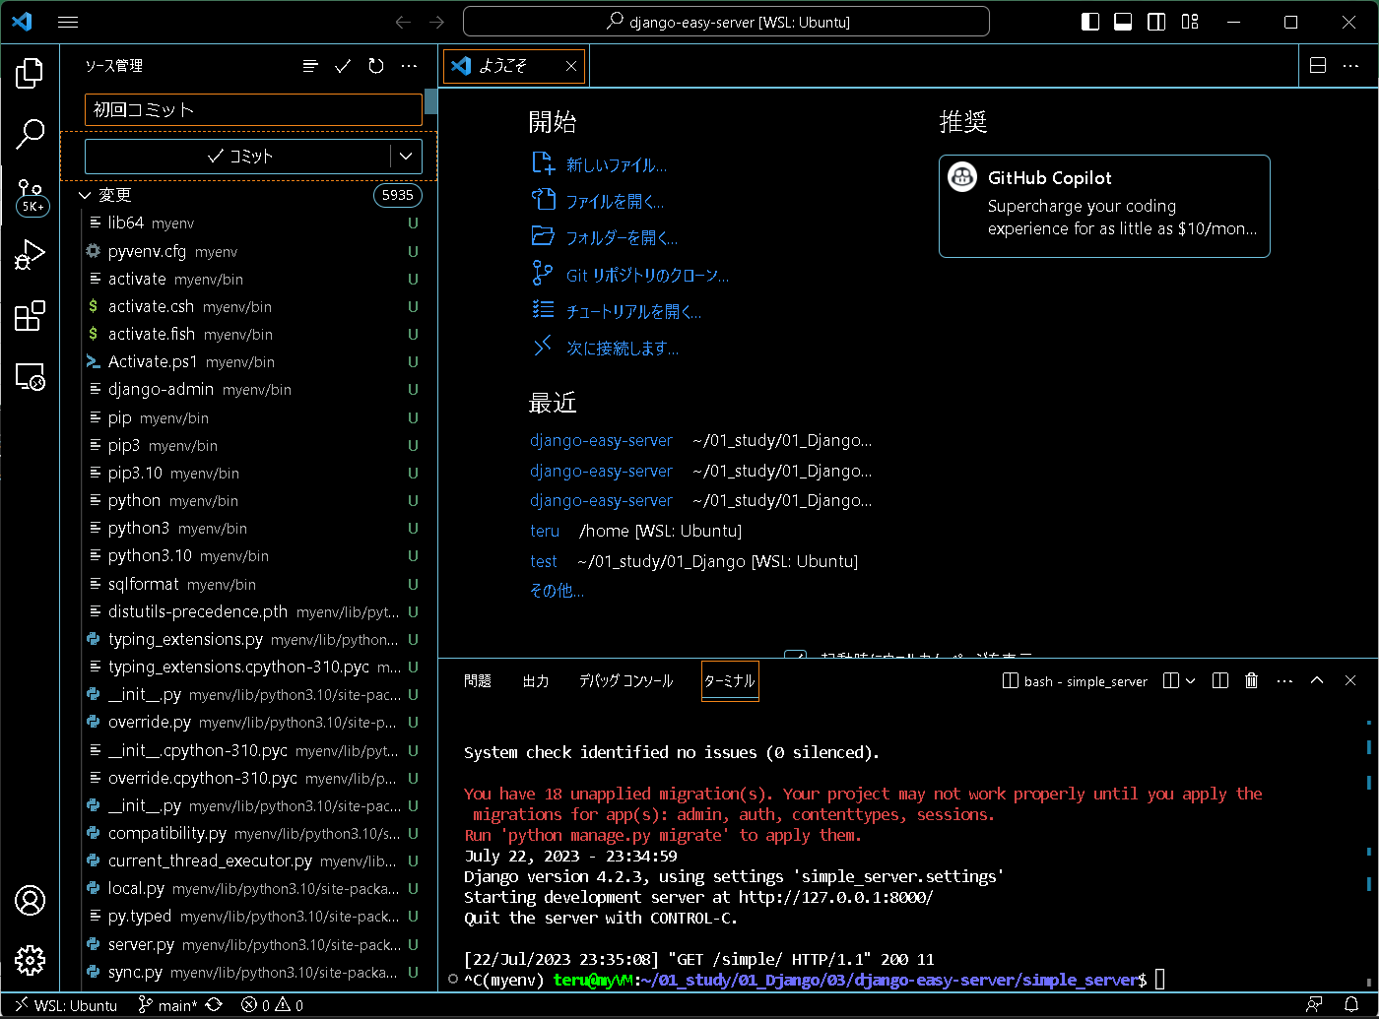Click Source Control icon with 5K+ badge
Viewport: 1379px width, 1019px height.
coord(31,197)
